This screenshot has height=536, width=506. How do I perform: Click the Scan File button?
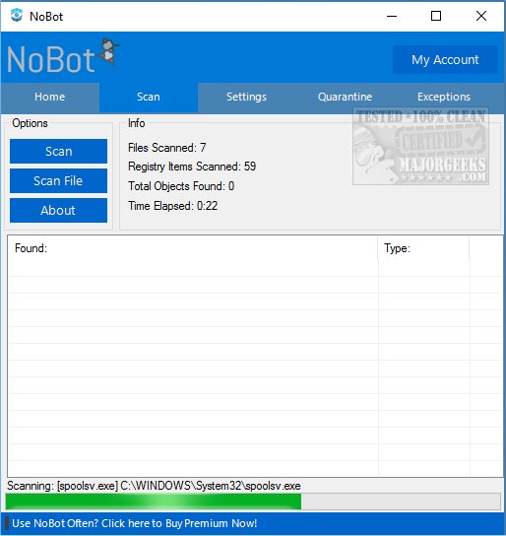pos(58,180)
